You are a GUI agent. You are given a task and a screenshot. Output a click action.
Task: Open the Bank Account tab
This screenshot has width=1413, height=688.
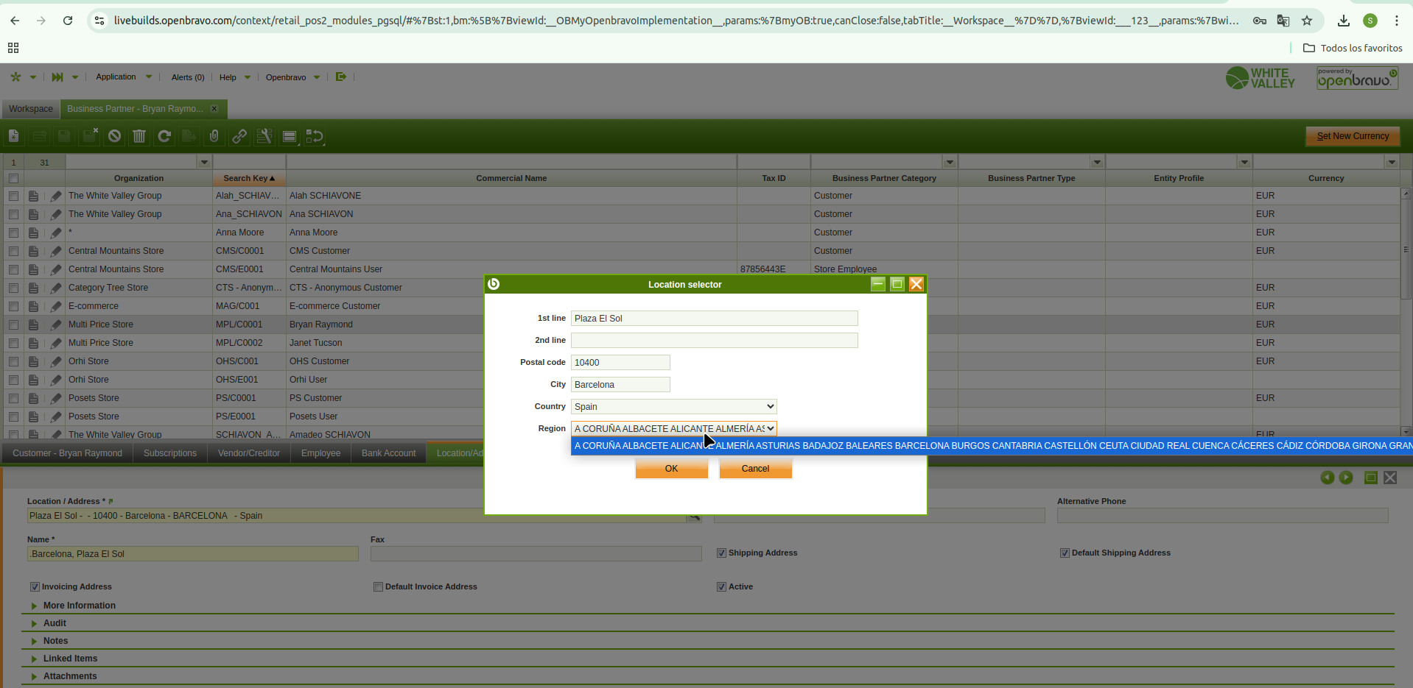[x=388, y=453]
